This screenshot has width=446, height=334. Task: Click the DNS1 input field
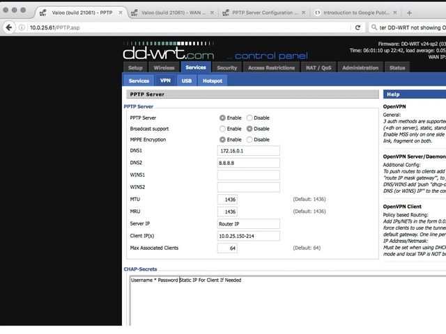pos(248,151)
